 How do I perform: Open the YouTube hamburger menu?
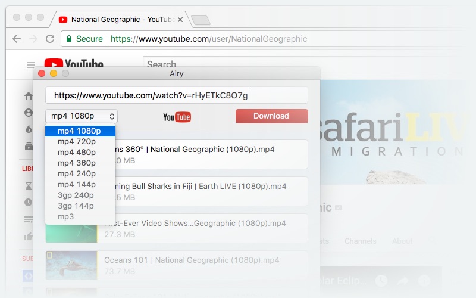30,64
